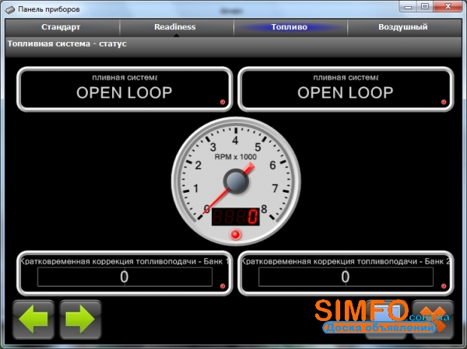
Task: Click the right OPEN LOOP status display
Action: pos(346,89)
